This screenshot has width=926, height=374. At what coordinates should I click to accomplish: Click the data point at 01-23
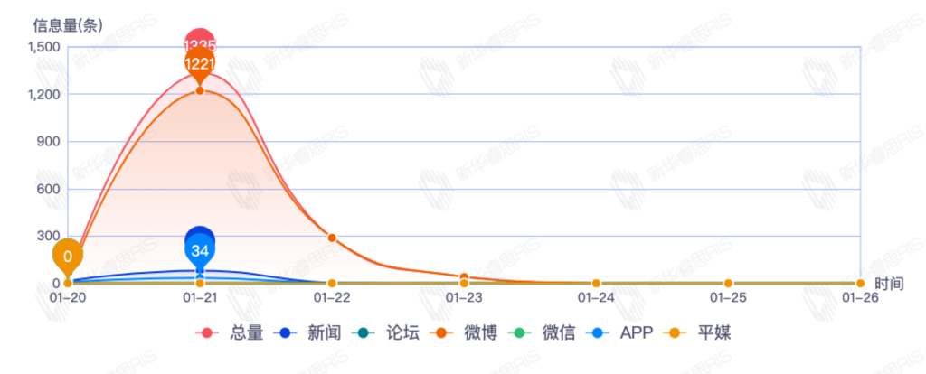[464, 277]
